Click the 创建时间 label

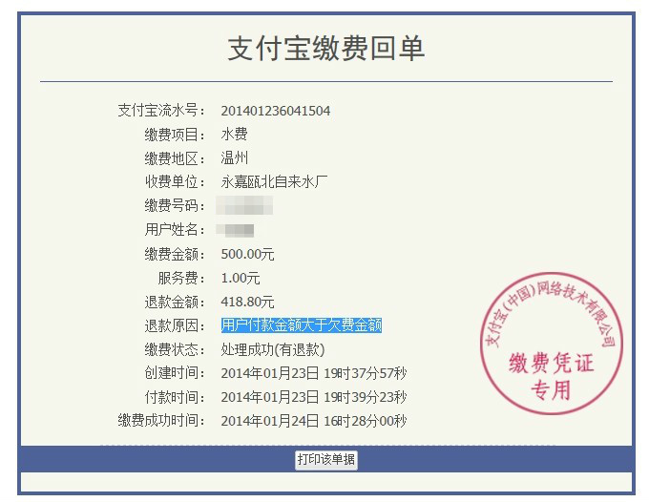point(175,373)
